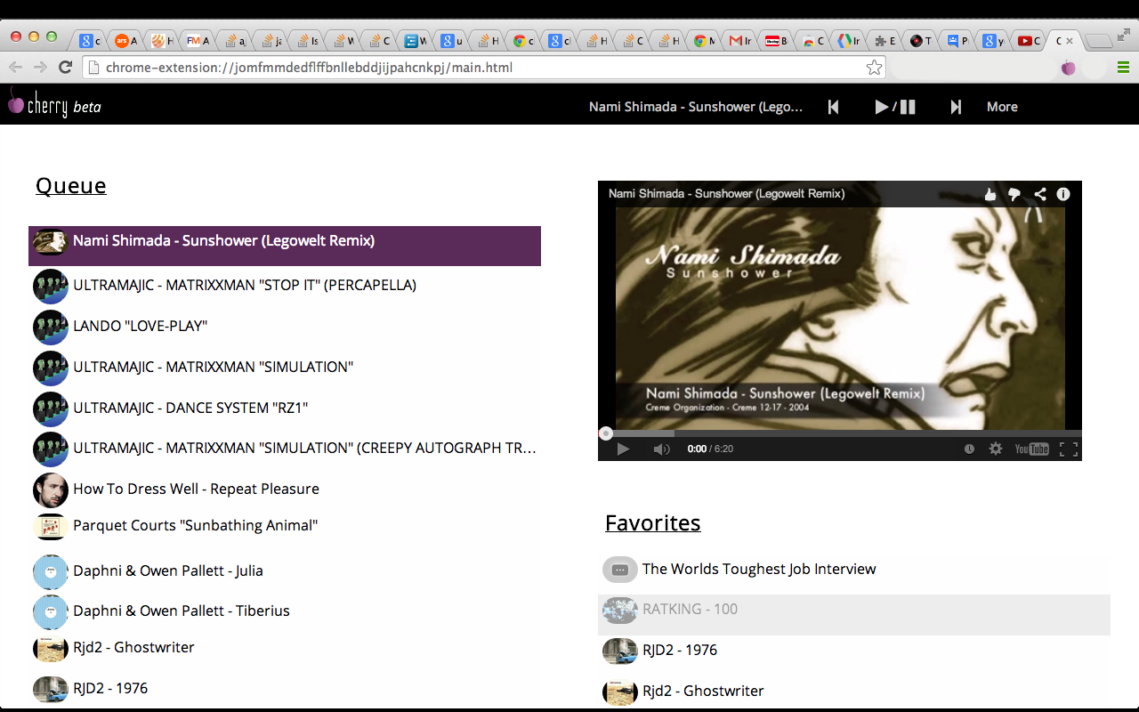Open the More menu in header
This screenshot has height=712, width=1139.
pos(1002,107)
